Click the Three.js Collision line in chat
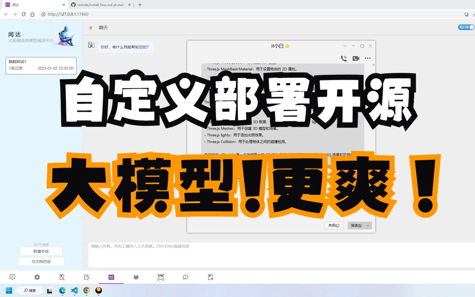 click(x=246, y=142)
